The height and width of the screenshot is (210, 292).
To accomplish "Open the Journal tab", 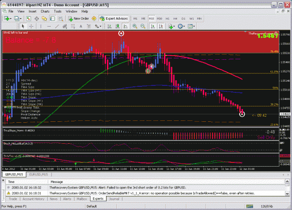I will tap(114, 199).
